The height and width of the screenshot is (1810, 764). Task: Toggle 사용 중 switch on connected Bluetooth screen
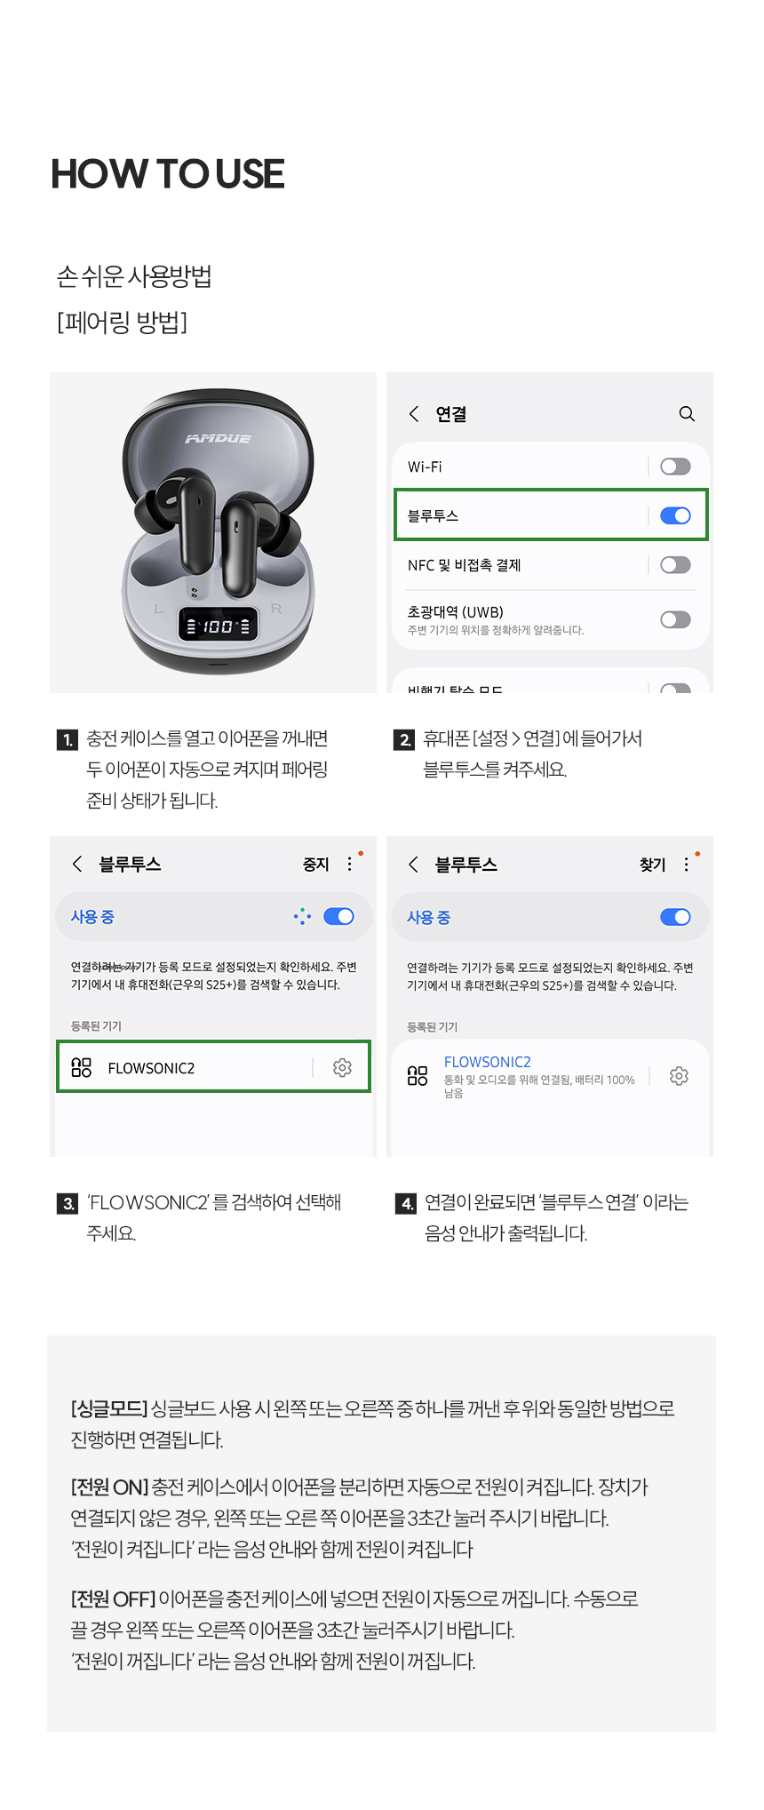click(x=675, y=917)
